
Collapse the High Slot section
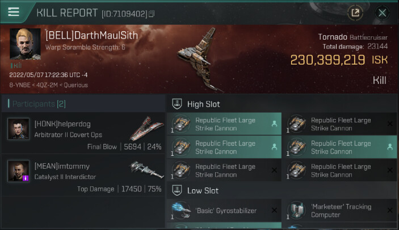(x=176, y=104)
